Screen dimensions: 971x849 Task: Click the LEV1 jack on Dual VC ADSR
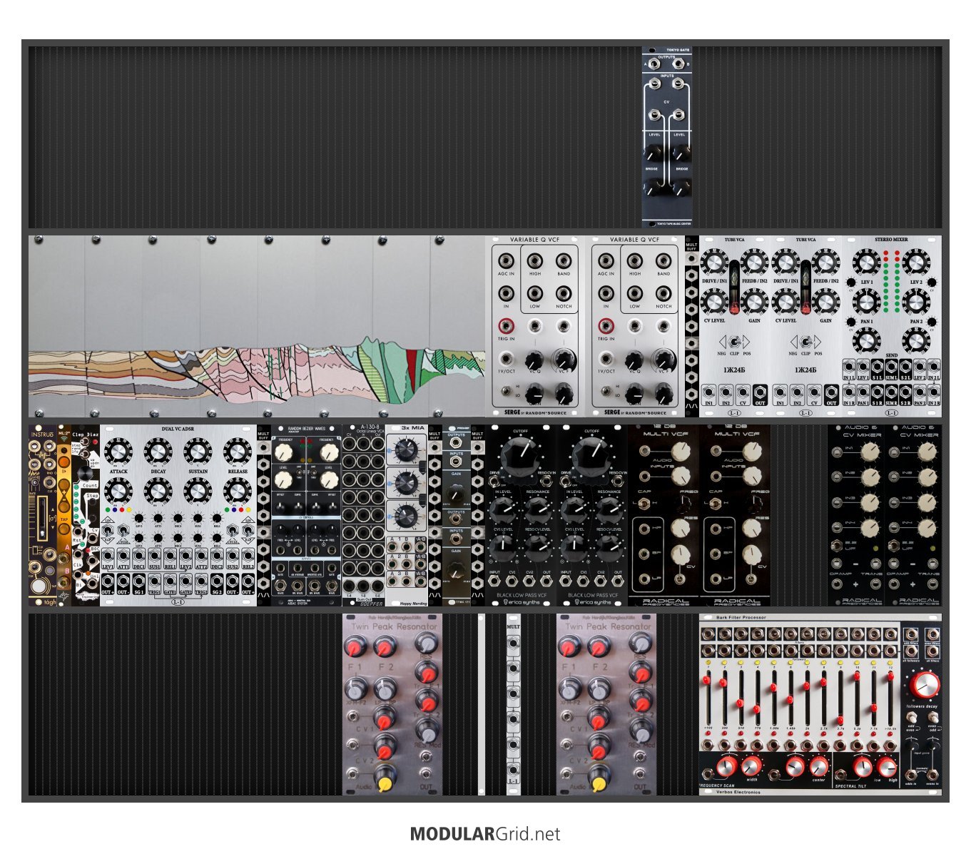point(108,556)
